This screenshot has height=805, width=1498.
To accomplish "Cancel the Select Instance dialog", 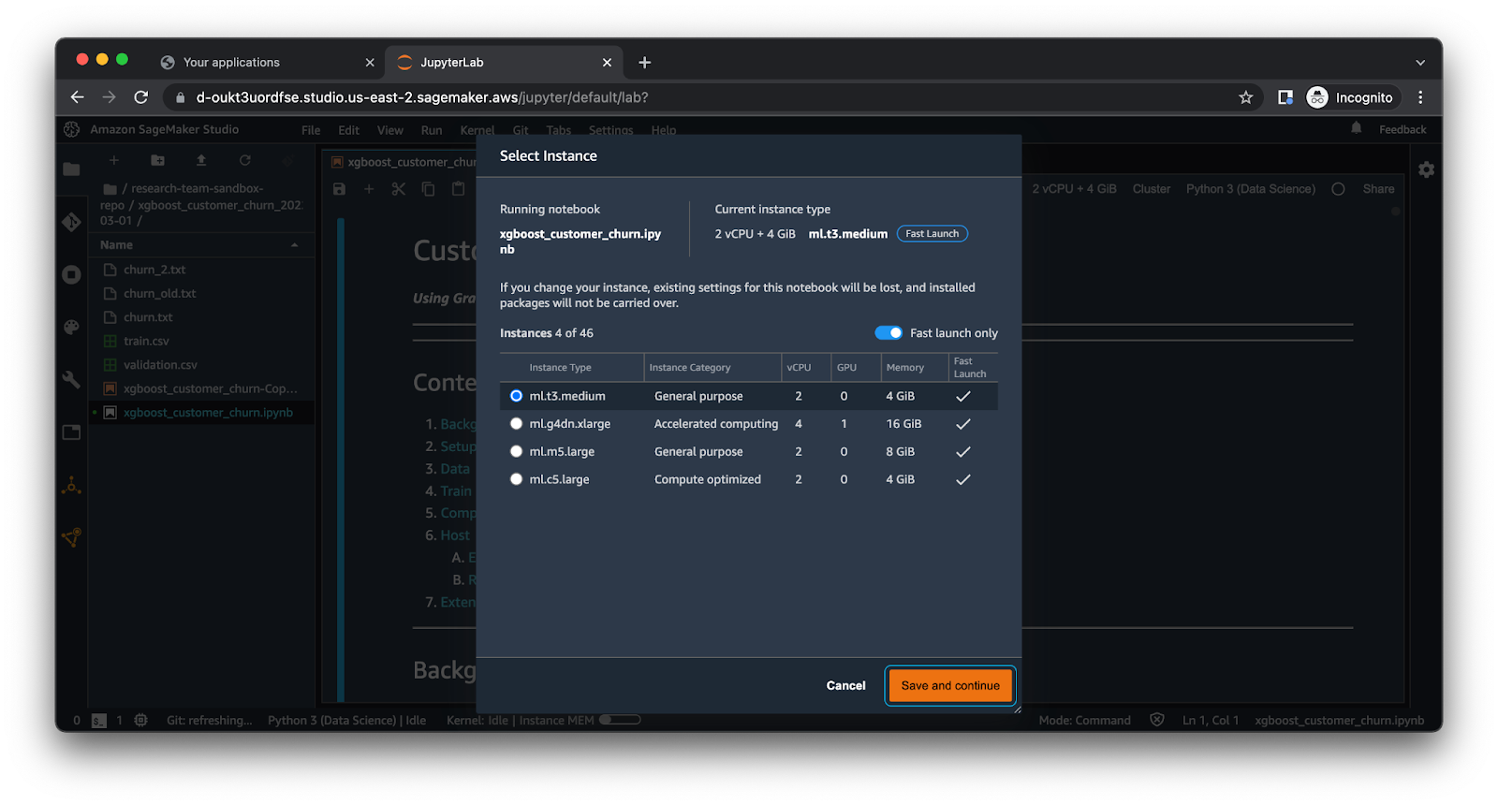I will [x=845, y=686].
